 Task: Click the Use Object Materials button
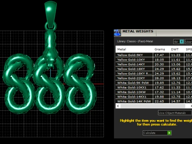tap(175, 113)
